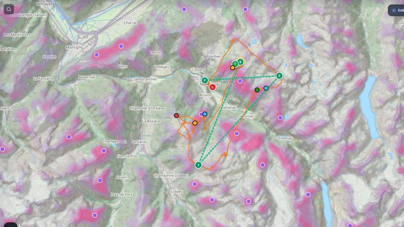Click the dark red dot west of La Rosière track

point(176,116)
